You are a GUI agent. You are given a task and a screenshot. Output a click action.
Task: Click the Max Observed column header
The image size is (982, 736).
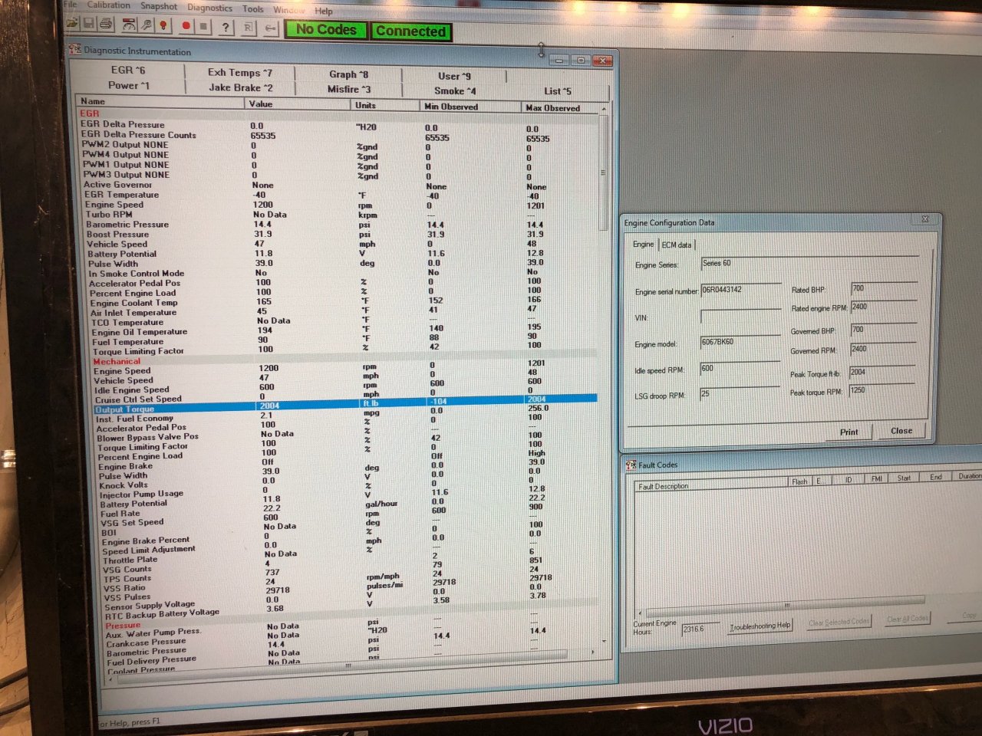[x=552, y=108]
